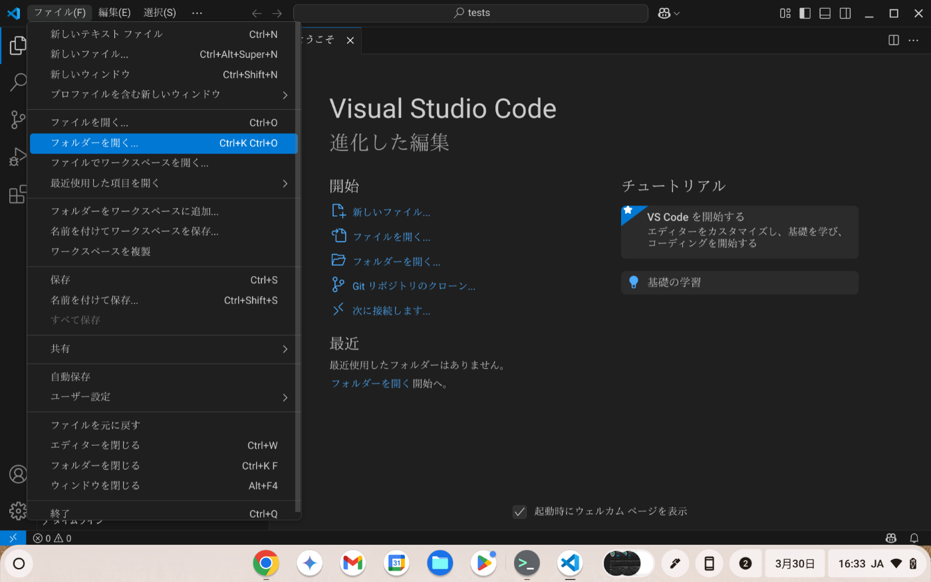The width and height of the screenshot is (931, 582).
Task: Toggle the primary sidebar layout icon
Action: click(805, 13)
